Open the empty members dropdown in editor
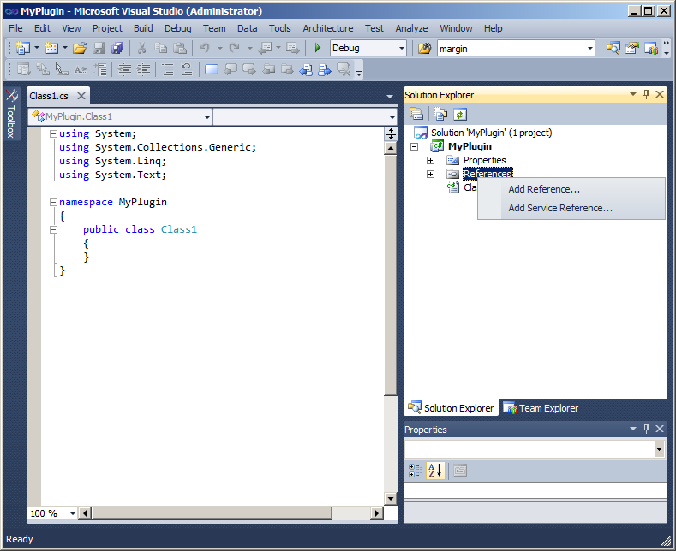The height and width of the screenshot is (551, 676). pos(392,116)
